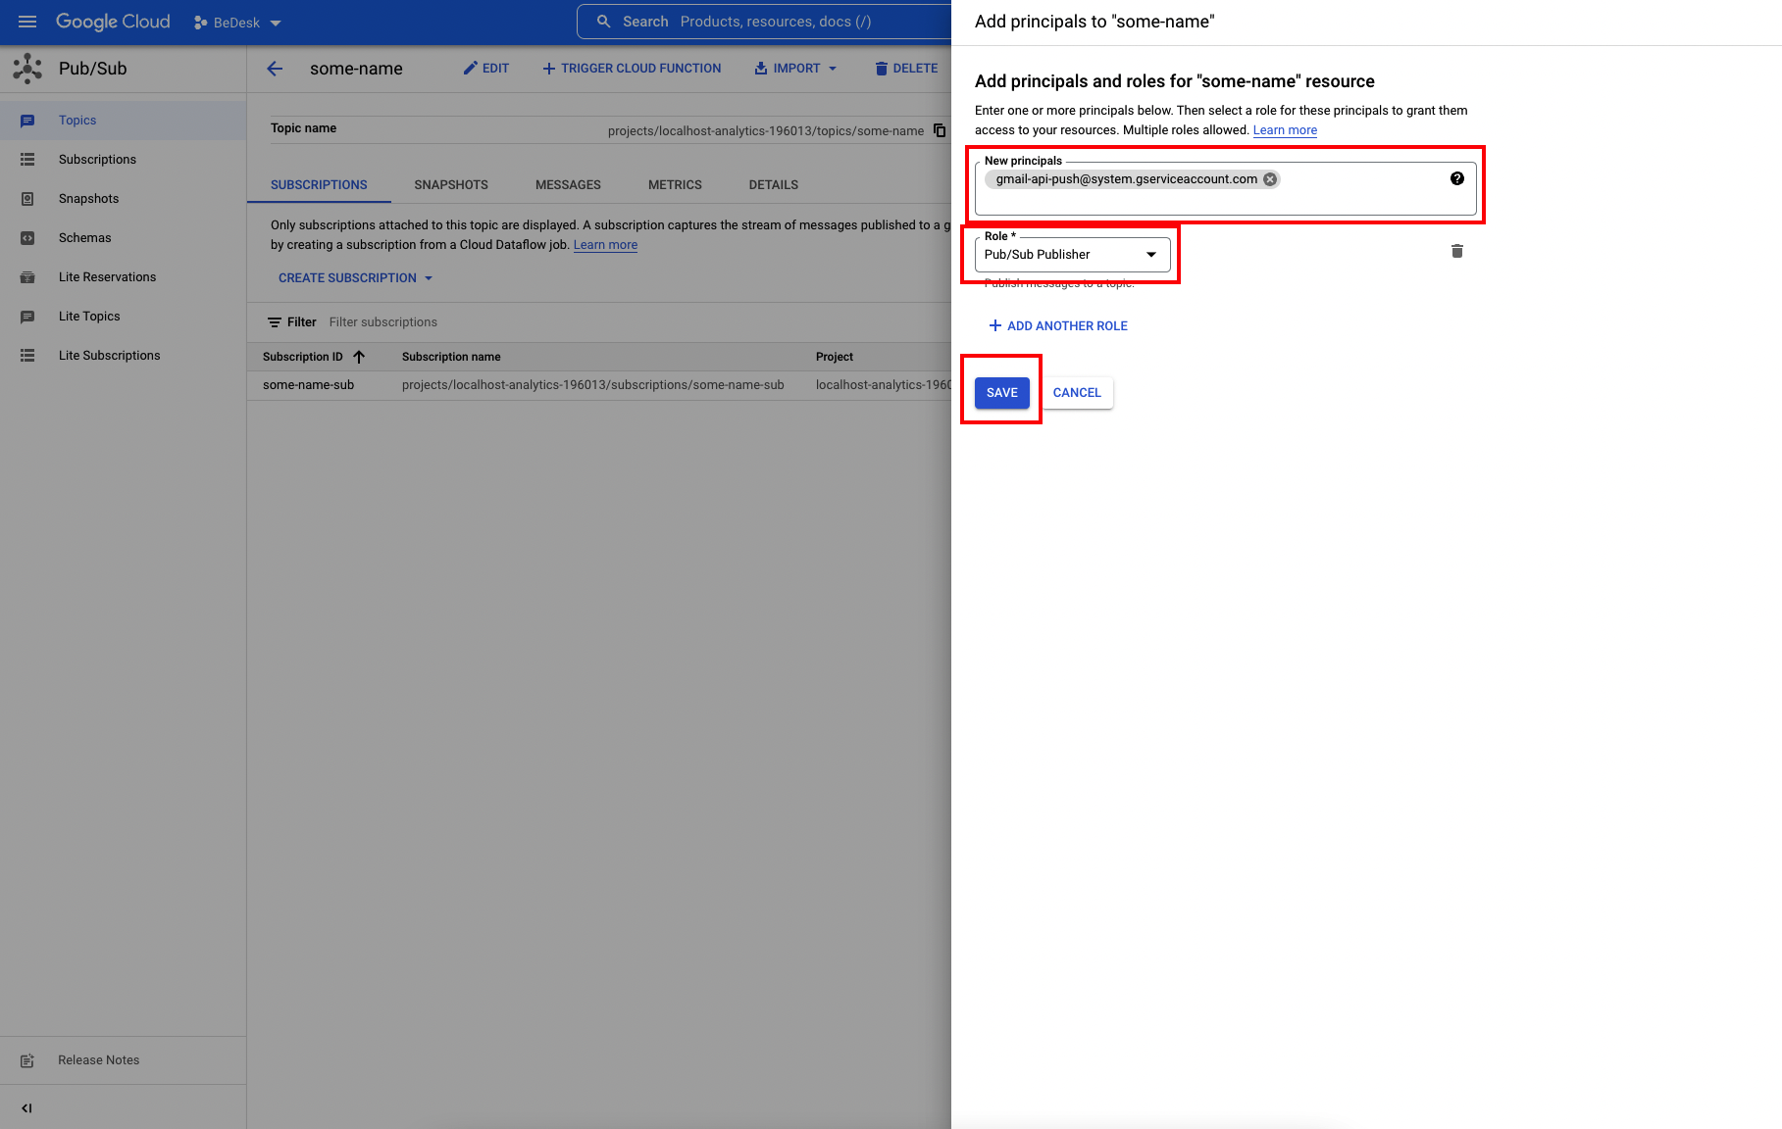Click the Filter icon
Screen dimensions: 1782x1129
275,322
